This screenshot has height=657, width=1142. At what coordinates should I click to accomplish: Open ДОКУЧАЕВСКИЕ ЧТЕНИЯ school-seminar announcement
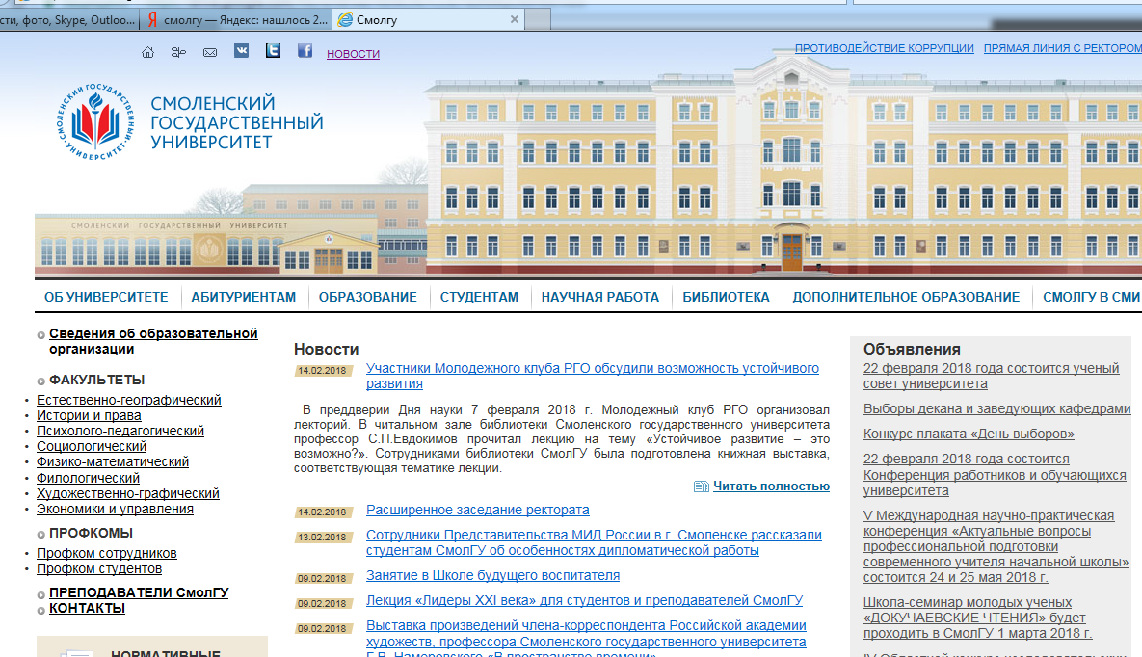click(977, 618)
